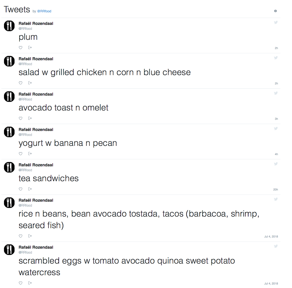Click the Twitter bird icon on plum tweet
Image resolution: width=292 pixels, height=288 pixels.
(276, 22)
